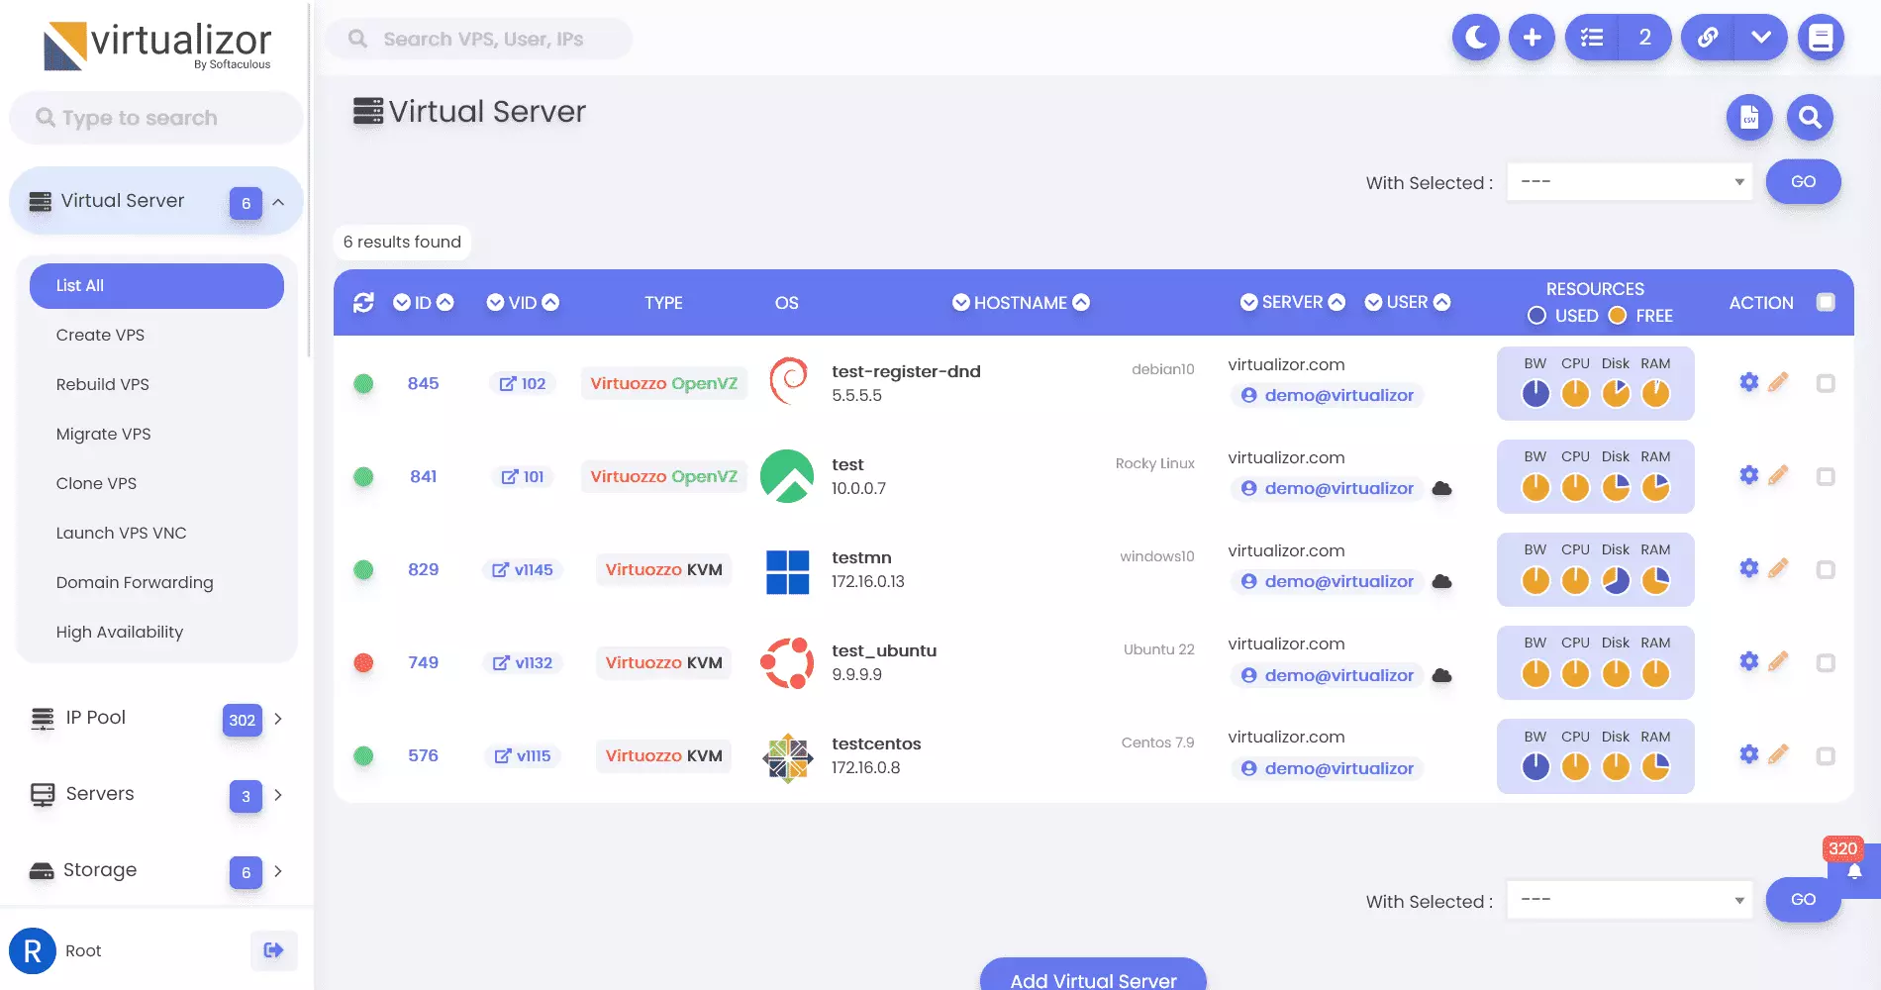Click the cloud icon in the testmn row

1442,581
